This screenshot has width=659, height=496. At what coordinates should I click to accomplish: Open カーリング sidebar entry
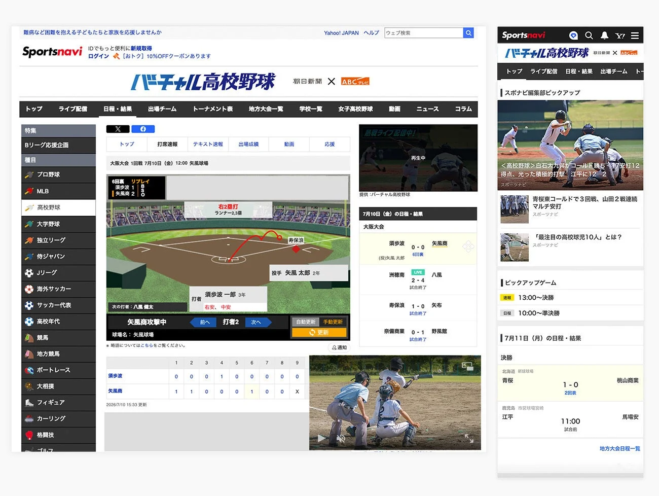pyautogui.click(x=58, y=418)
